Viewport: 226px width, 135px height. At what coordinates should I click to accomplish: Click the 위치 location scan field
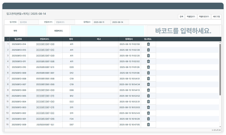point(37,31)
